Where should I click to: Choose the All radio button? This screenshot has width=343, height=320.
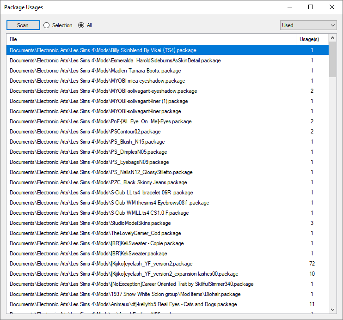[x=85, y=25]
